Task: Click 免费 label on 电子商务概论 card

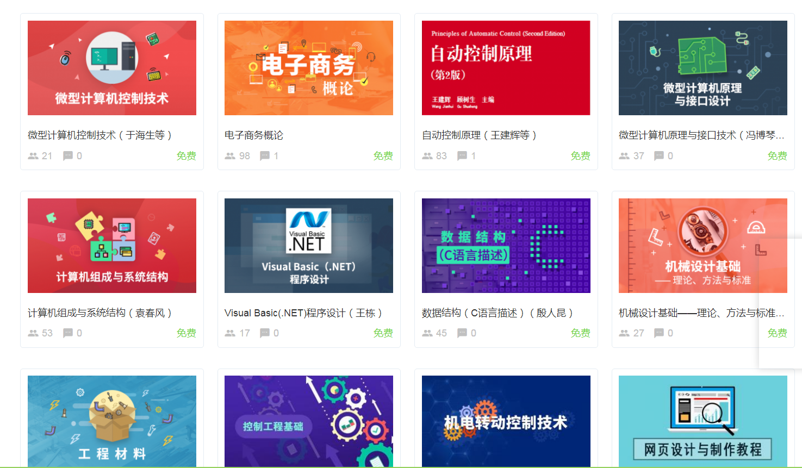Action: (383, 156)
